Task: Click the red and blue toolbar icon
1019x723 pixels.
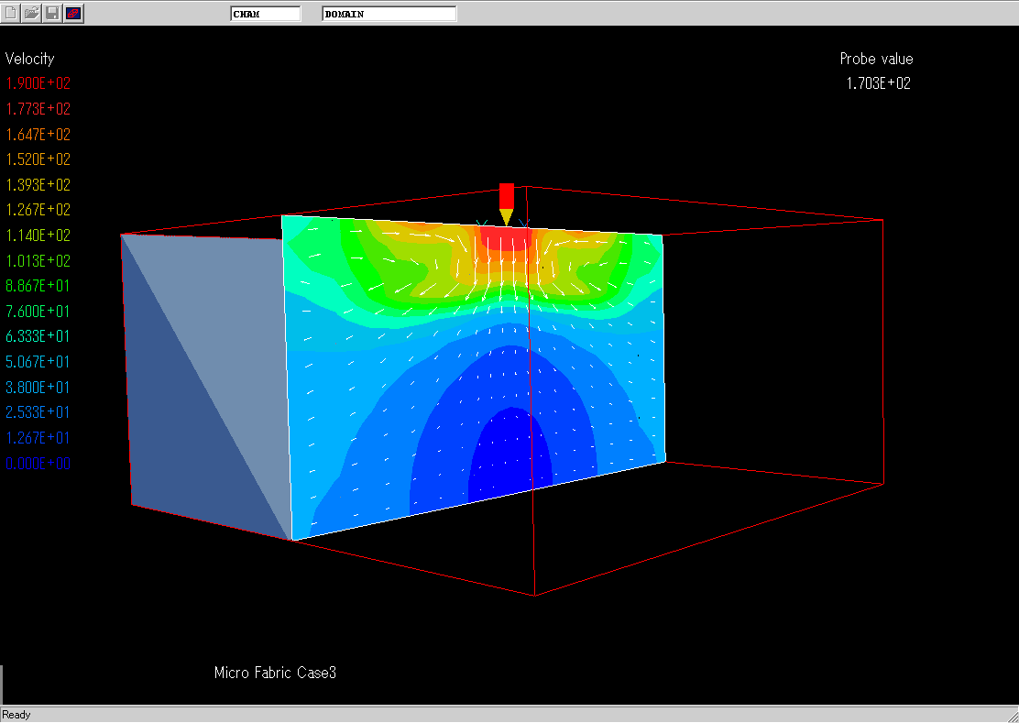Action: tap(73, 13)
